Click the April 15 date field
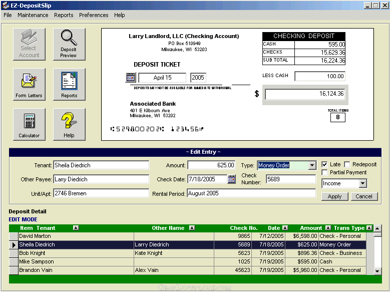This screenshot has height=292, width=390. (162, 78)
